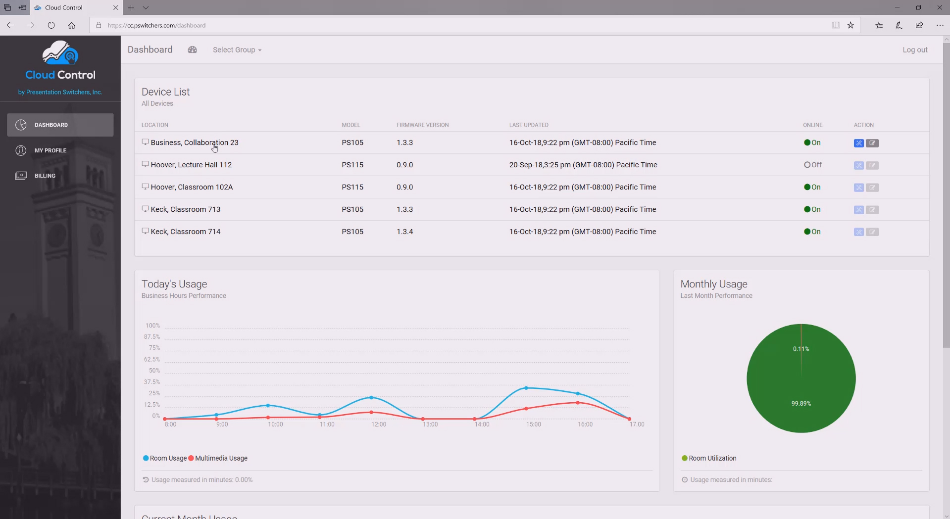Image resolution: width=950 pixels, height=519 pixels.
Task: Select the Hoover, Lecture Hall 112 location
Action: pyautogui.click(x=191, y=165)
